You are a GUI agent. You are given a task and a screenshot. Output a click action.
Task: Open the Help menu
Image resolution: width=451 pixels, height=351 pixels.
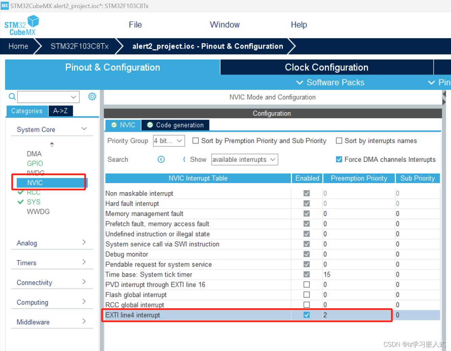(299, 25)
